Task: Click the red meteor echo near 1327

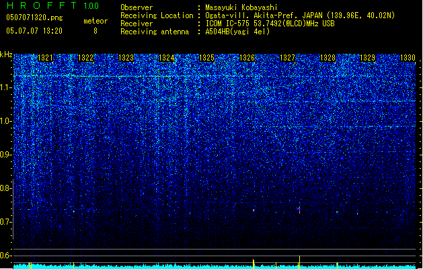Action: (x=299, y=210)
